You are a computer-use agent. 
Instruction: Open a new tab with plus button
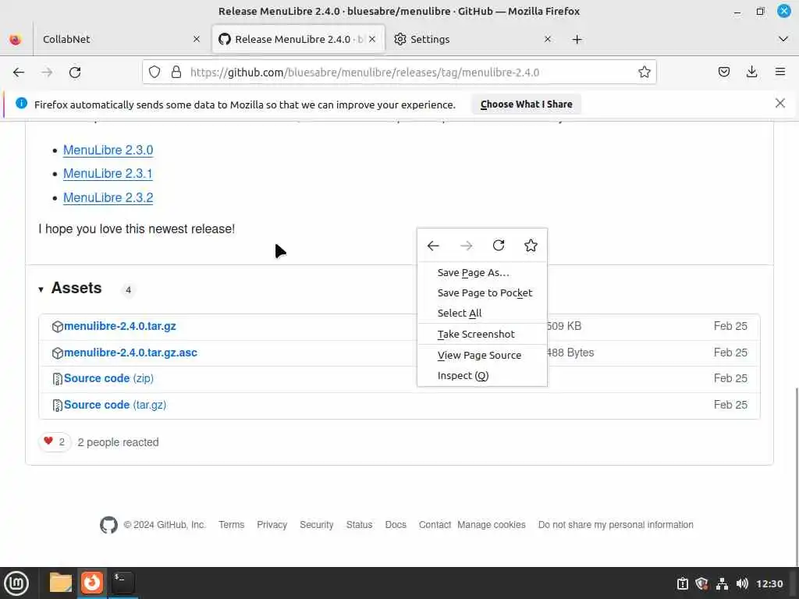[577, 39]
